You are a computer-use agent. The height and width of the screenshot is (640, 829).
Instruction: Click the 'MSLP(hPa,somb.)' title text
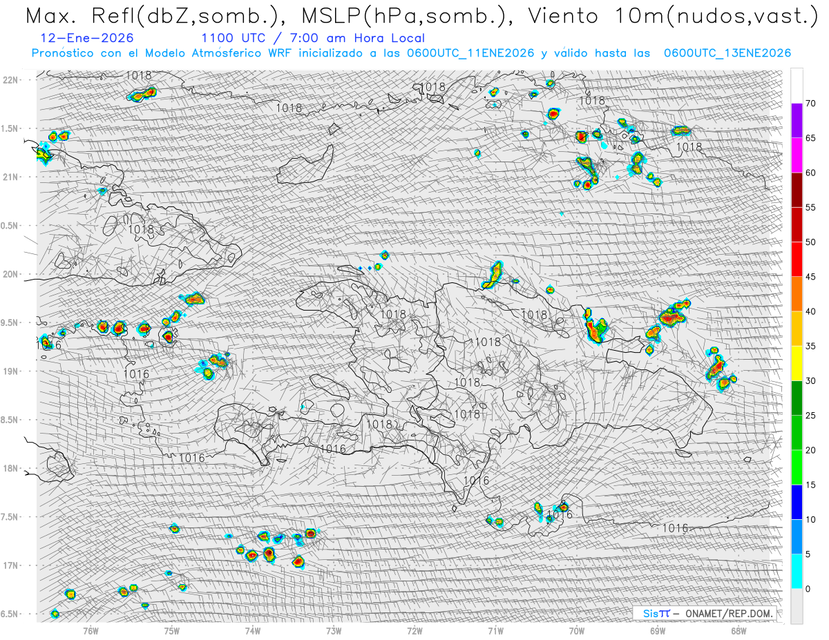tap(408, 16)
